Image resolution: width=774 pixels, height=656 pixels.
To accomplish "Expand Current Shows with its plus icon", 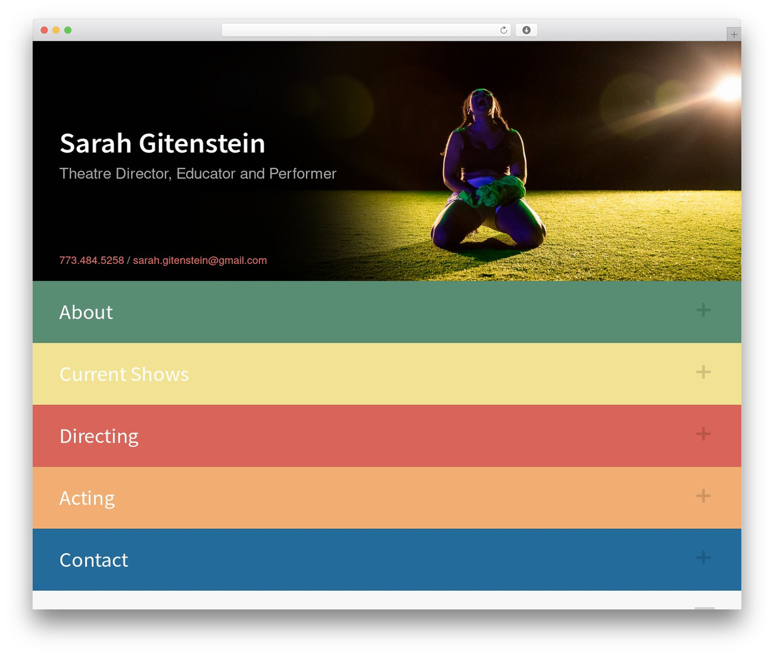I will point(703,372).
